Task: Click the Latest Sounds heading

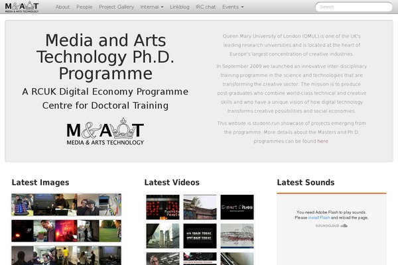Action: (306, 182)
